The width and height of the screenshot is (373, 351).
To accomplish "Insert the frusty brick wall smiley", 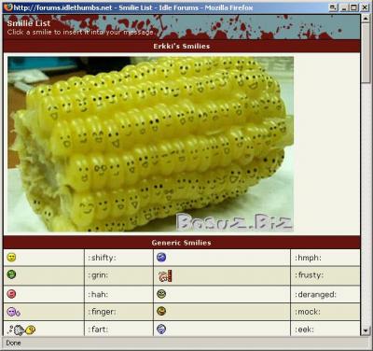I will [x=165, y=276].
